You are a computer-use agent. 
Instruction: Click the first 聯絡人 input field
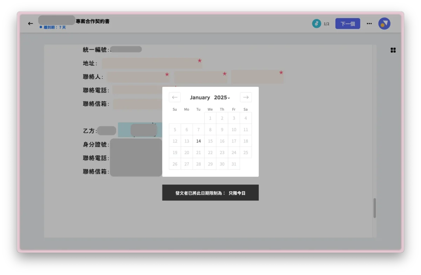click(x=137, y=77)
